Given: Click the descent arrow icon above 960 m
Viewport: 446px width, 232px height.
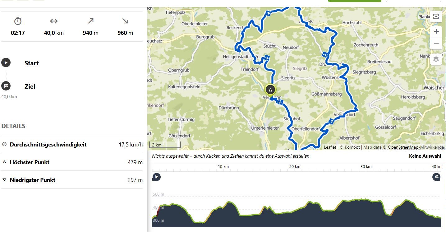Looking at the screenshot, I should (125, 21).
